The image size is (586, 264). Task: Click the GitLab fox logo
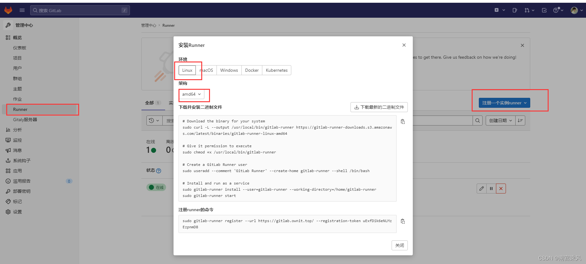pyautogui.click(x=8, y=10)
